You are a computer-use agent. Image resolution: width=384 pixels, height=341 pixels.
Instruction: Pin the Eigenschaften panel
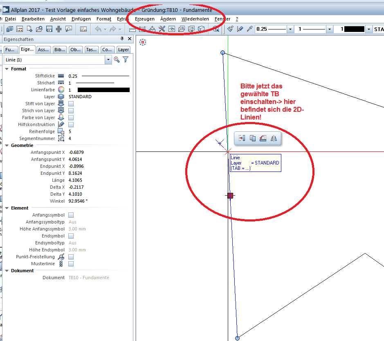[122, 39]
